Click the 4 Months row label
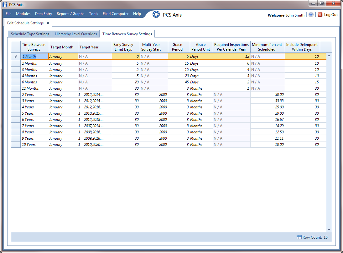The width and height of the screenshot is (343, 253). 29,76
